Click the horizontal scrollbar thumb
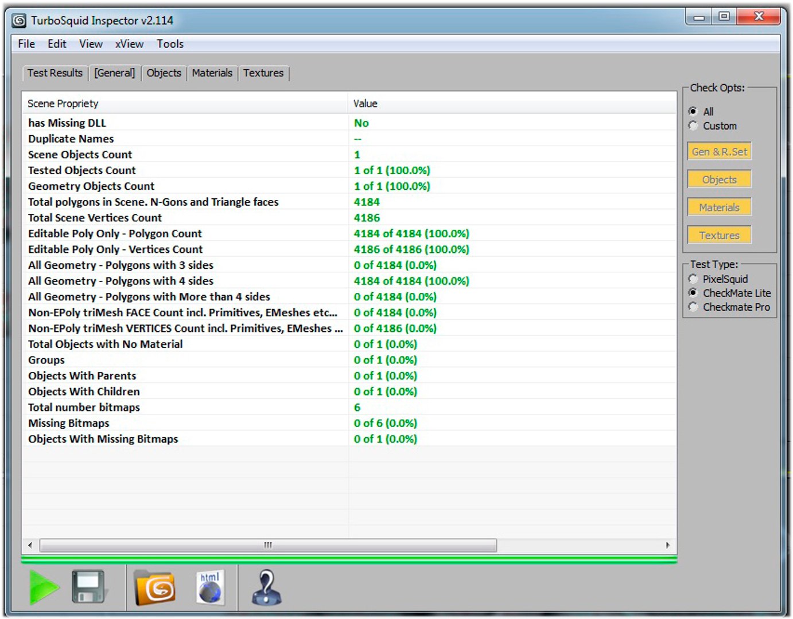Screen dimensions: 793x619 (268, 545)
